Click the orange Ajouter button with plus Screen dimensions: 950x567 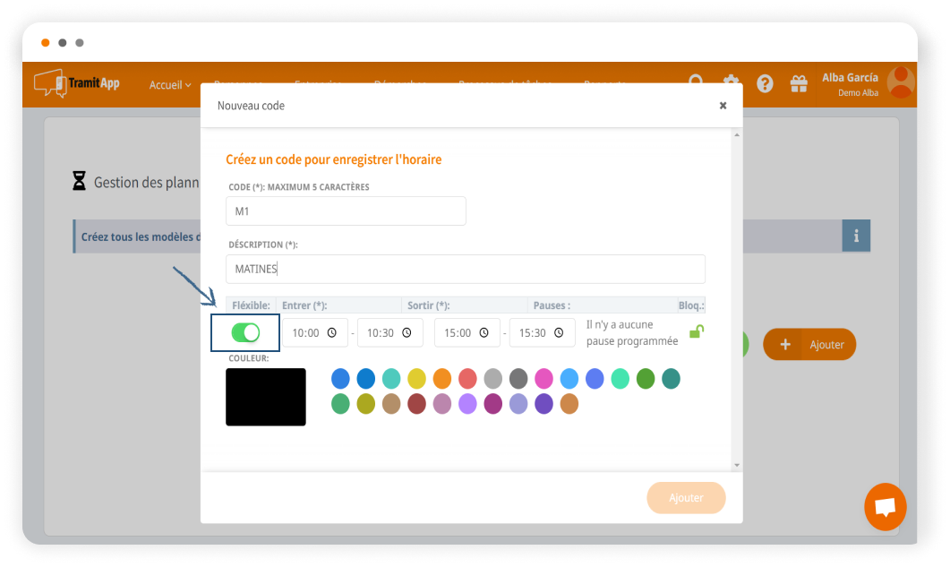pos(809,345)
